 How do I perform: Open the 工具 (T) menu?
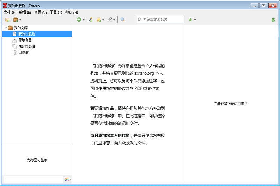click(56, 12)
